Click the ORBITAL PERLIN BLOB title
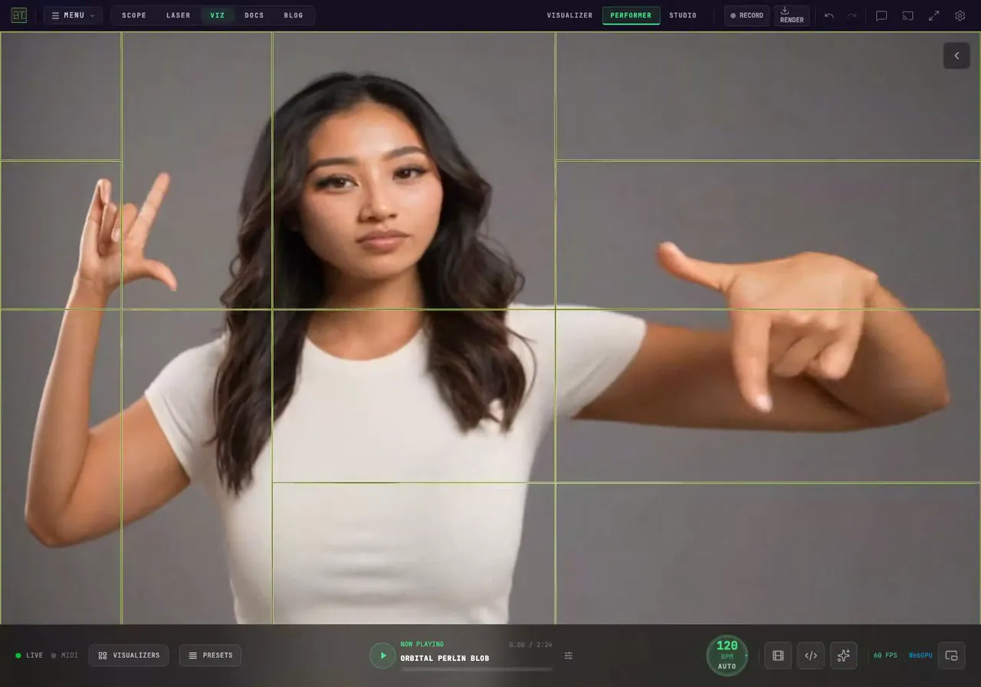Image resolution: width=981 pixels, height=687 pixels. [x=445, y=659]
